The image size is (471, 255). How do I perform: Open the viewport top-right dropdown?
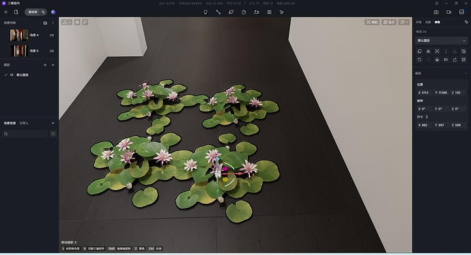[x=404, y=23]
